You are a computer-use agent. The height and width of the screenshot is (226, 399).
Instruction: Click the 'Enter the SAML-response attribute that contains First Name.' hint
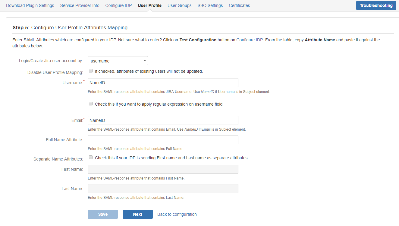[x=136, y=178]
